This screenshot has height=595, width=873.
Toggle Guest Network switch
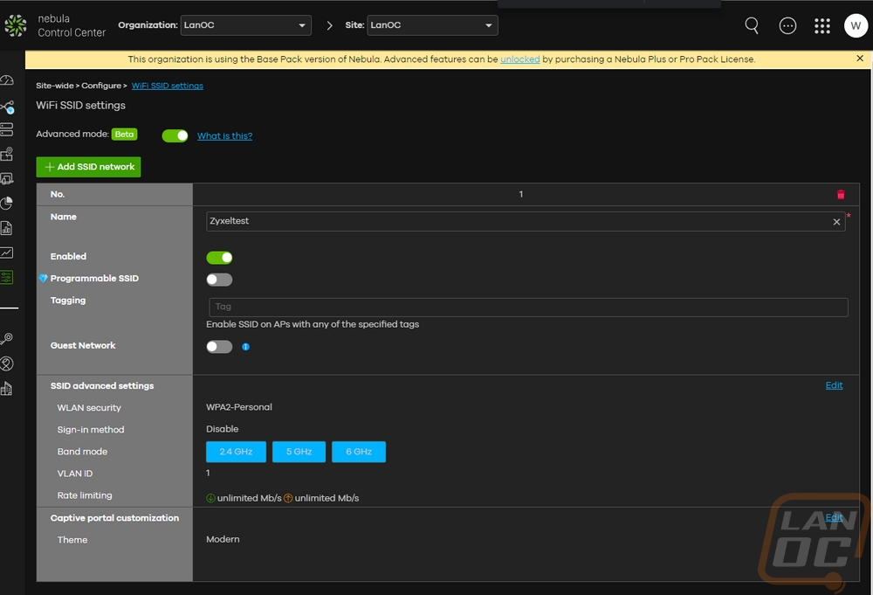[219, 347]
